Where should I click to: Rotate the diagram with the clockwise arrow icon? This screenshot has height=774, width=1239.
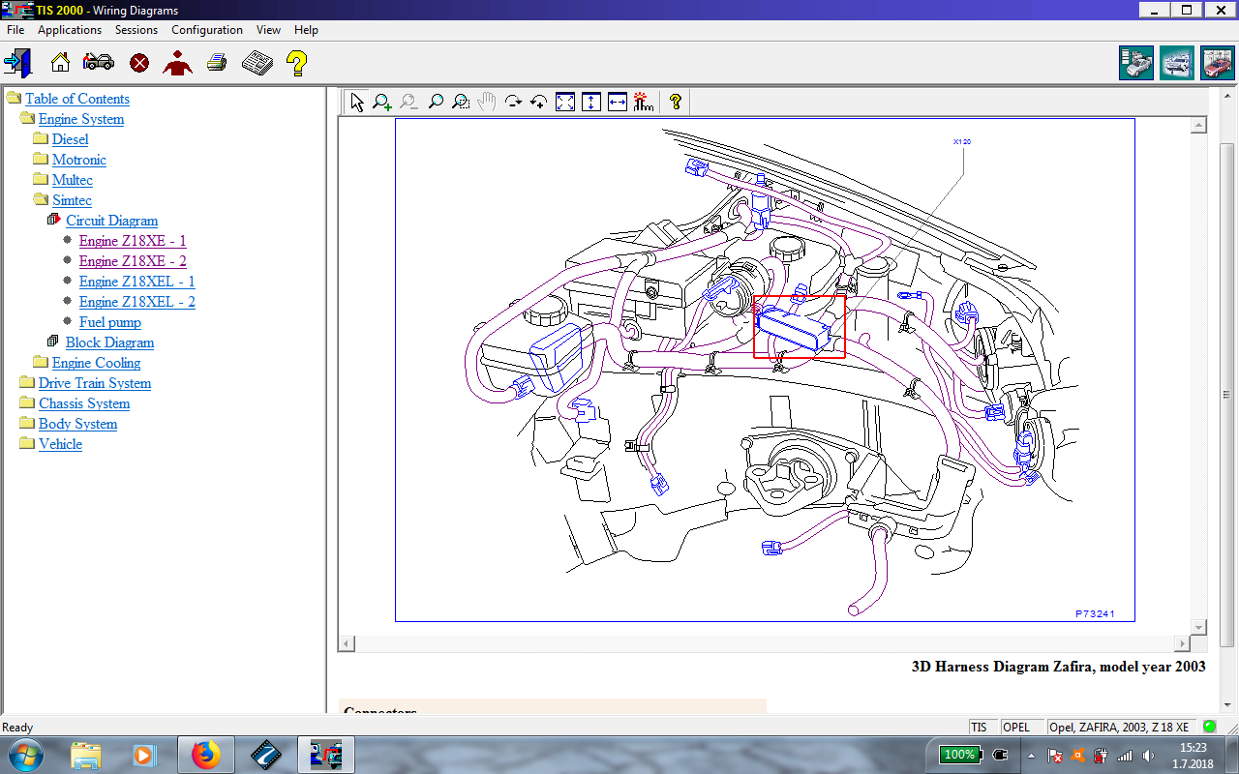(513, 102)
